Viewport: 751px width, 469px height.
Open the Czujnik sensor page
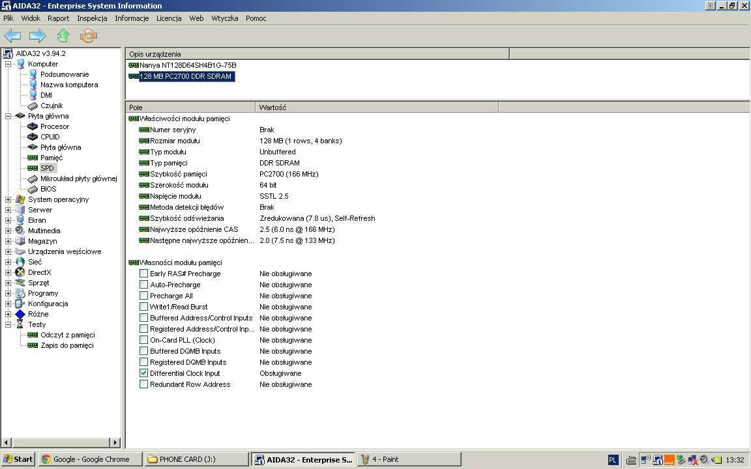click(52, 106)
